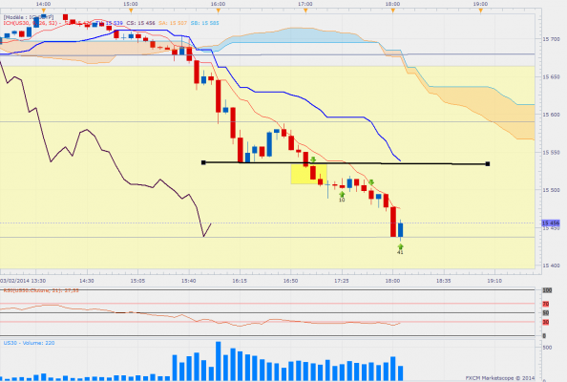Viewport: 567px width, 382px height.
Task: Click the US30 Volume indicator title
Action: (29, 343)
